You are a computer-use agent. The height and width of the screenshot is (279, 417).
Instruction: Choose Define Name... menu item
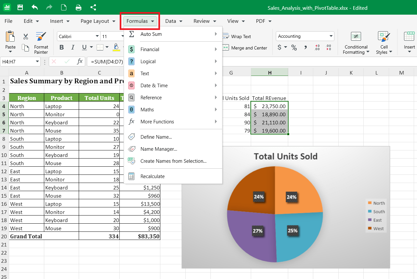coord(173,137)
